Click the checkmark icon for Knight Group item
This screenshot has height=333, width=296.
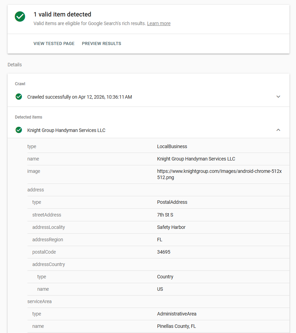pos(19,130)
